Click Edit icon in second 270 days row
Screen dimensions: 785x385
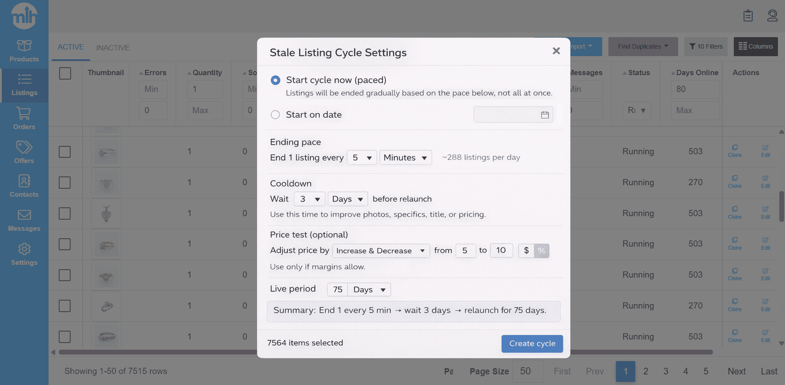pyautogui.click(x=765, y=305)
